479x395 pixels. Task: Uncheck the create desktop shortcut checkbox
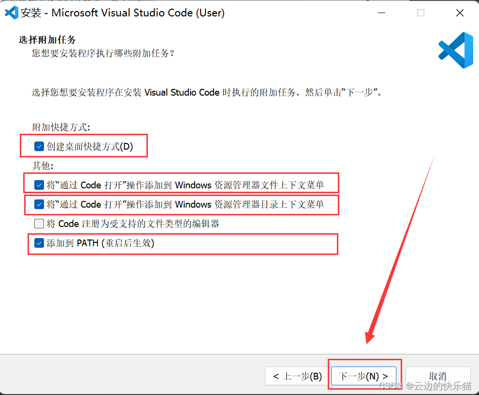point(39,146)
